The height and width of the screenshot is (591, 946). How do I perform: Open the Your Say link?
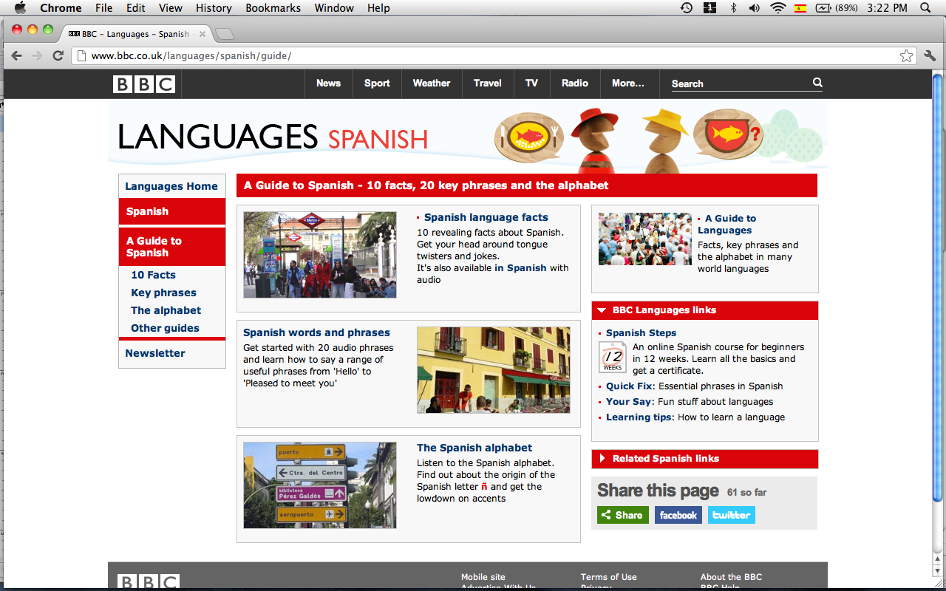click(630, 402)
